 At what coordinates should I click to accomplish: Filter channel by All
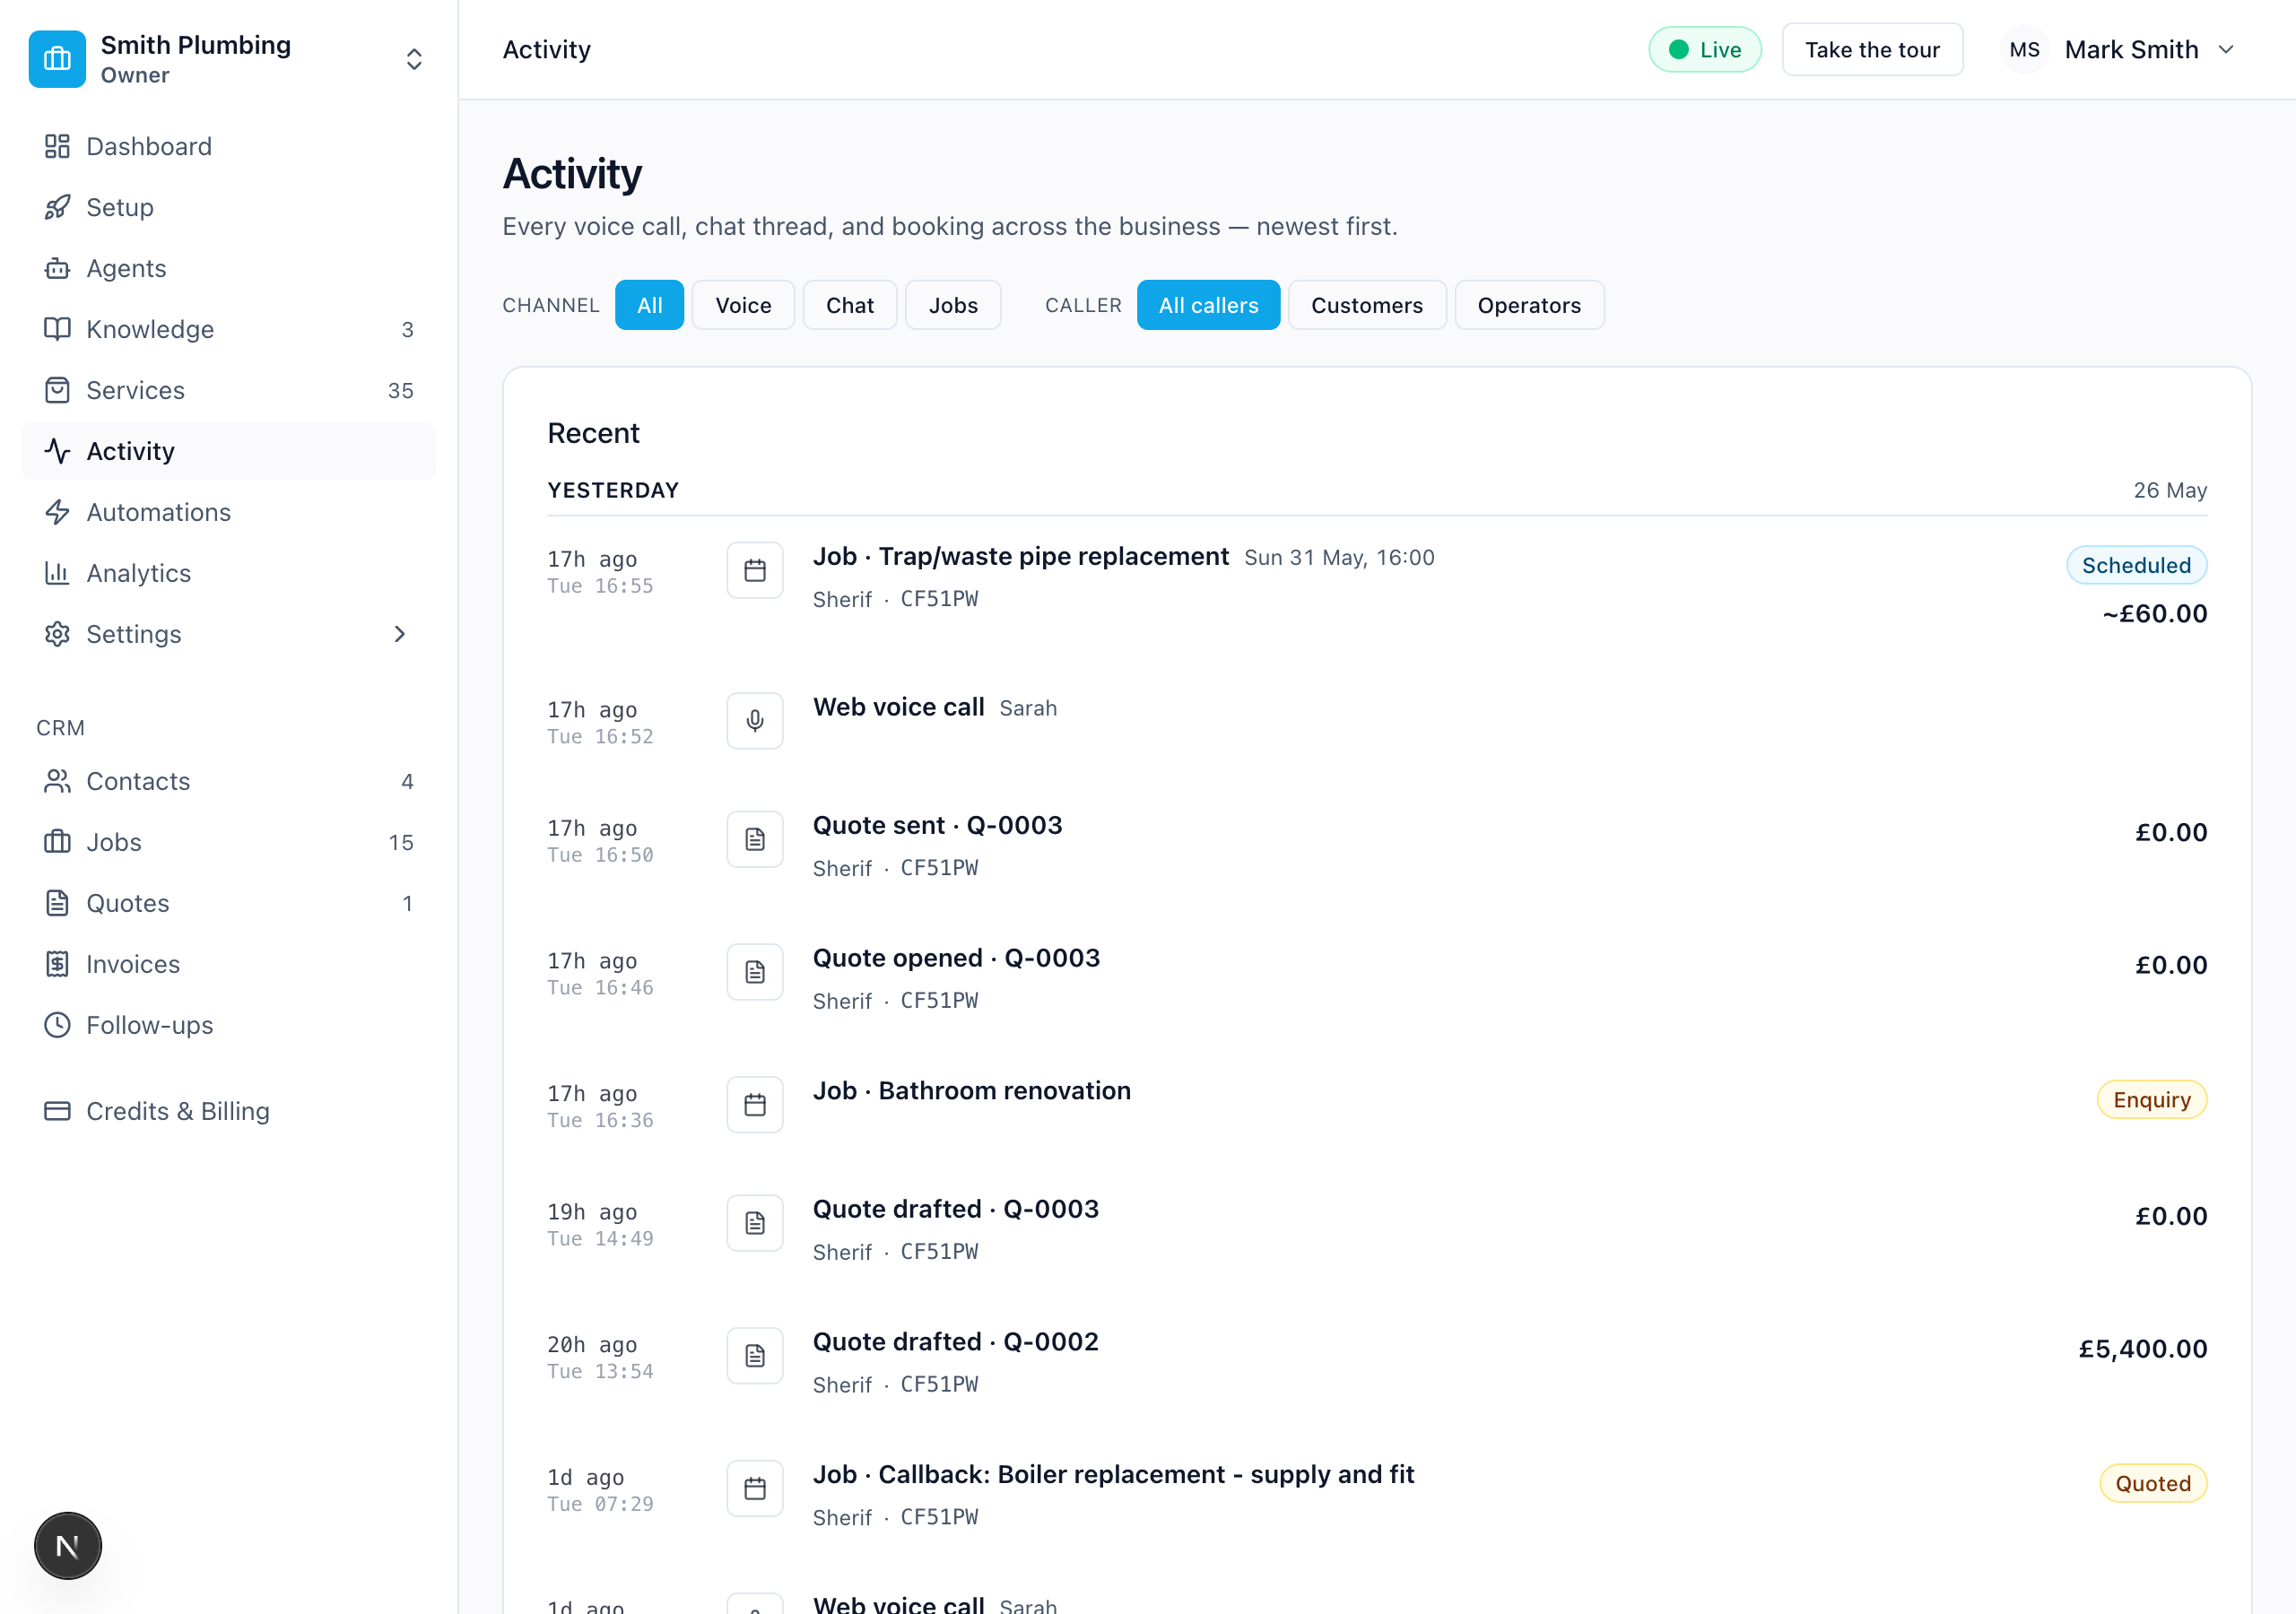(x=649, y=305)
